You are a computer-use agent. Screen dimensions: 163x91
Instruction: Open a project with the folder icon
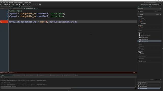pyautogui.click(x=7, y=5)
